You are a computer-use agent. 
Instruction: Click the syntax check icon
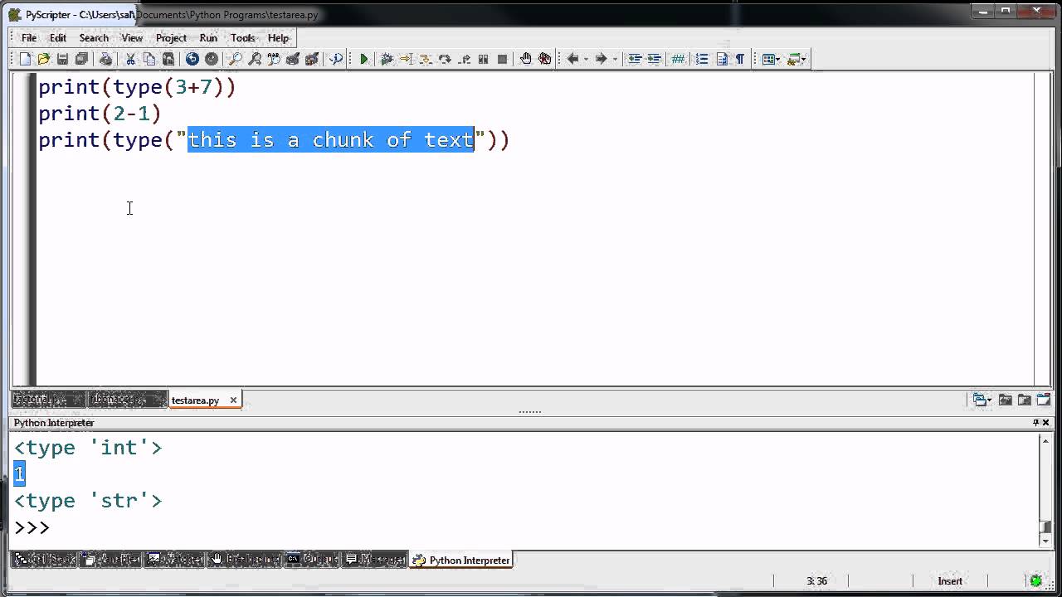coord(336,59)
